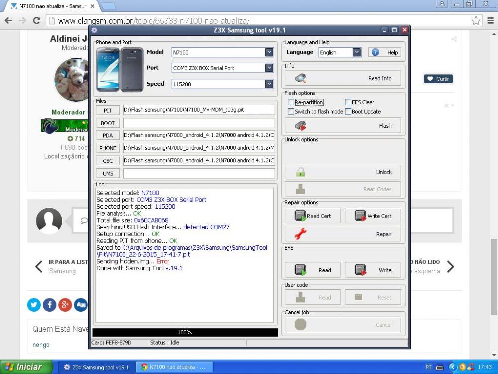The width and height of the screenshot is (498, 374).
Task: Click the red 'Error' log text
Action: pos(163,261)
